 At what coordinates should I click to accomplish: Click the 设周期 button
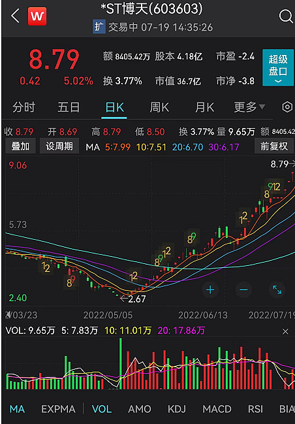point(59,146)
